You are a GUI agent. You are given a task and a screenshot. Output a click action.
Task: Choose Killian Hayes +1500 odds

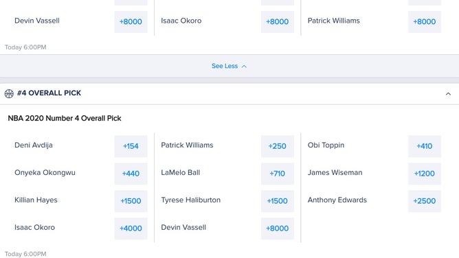tap(131, 201)
